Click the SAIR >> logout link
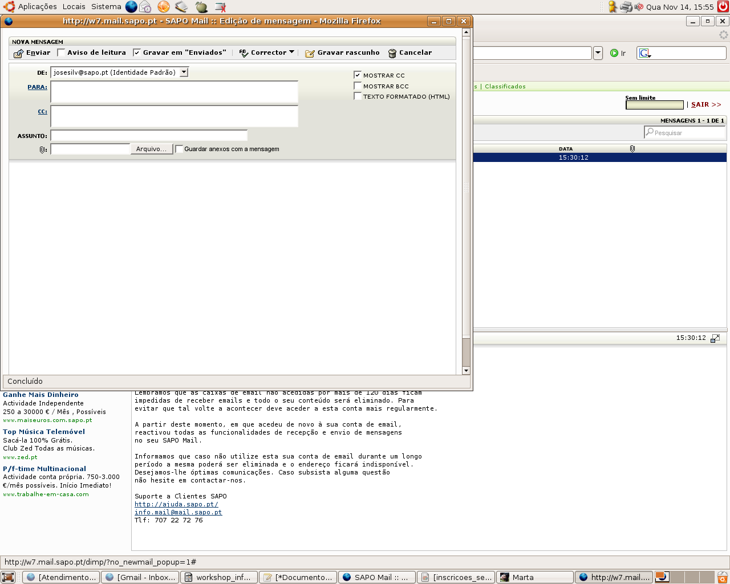Screen dimensions: 730x584 (x=706, y=105)
